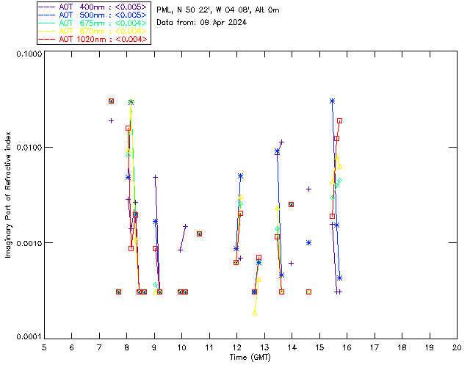Click the bottom square marker near 14.6 GMT
Screen dimensions: 470x376
point(308,292)
